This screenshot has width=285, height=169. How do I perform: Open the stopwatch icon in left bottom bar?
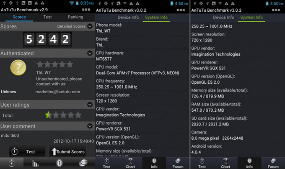click(12, 164)
